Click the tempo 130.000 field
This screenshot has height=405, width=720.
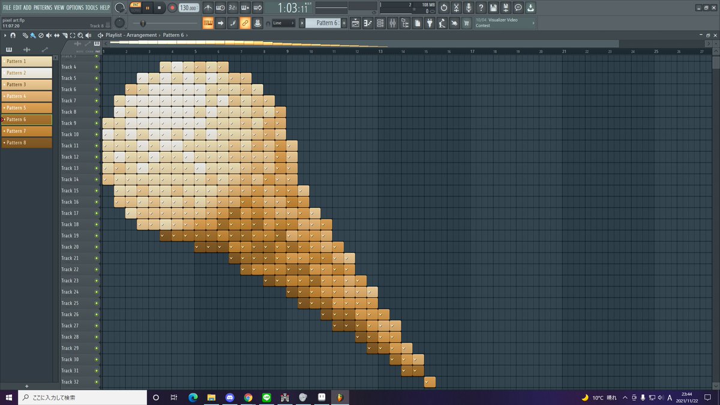coord(188,8)
